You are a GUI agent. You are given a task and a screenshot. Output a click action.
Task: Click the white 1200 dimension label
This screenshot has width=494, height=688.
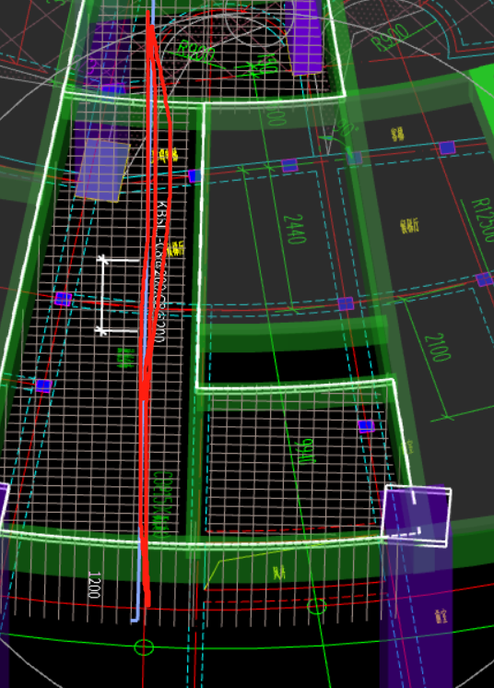pos(94,585)
